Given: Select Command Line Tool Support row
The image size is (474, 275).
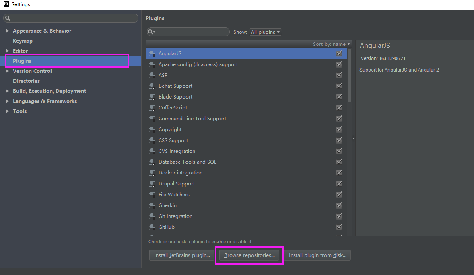Looking at the screenshot, I should (246, 119).
